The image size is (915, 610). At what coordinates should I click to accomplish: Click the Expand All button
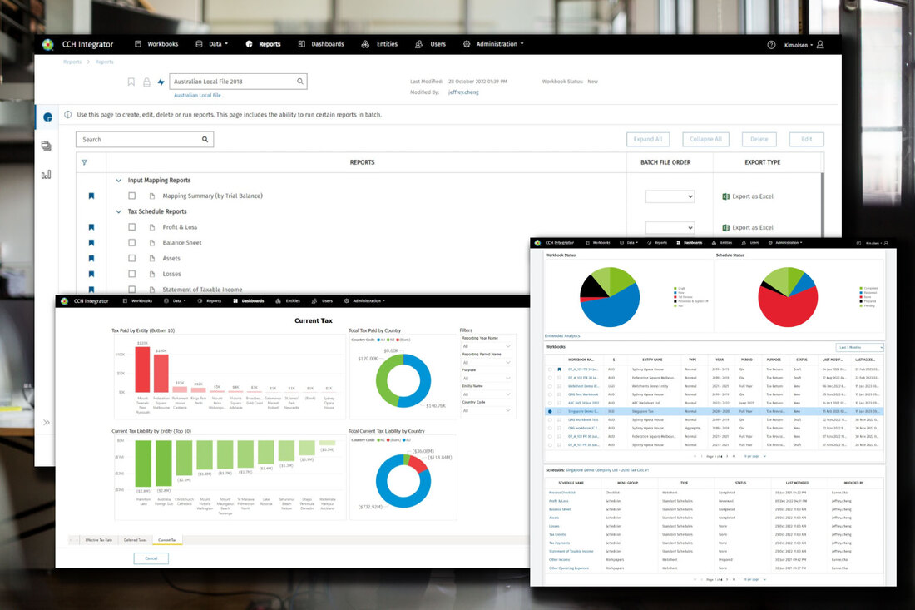(648, 138)
